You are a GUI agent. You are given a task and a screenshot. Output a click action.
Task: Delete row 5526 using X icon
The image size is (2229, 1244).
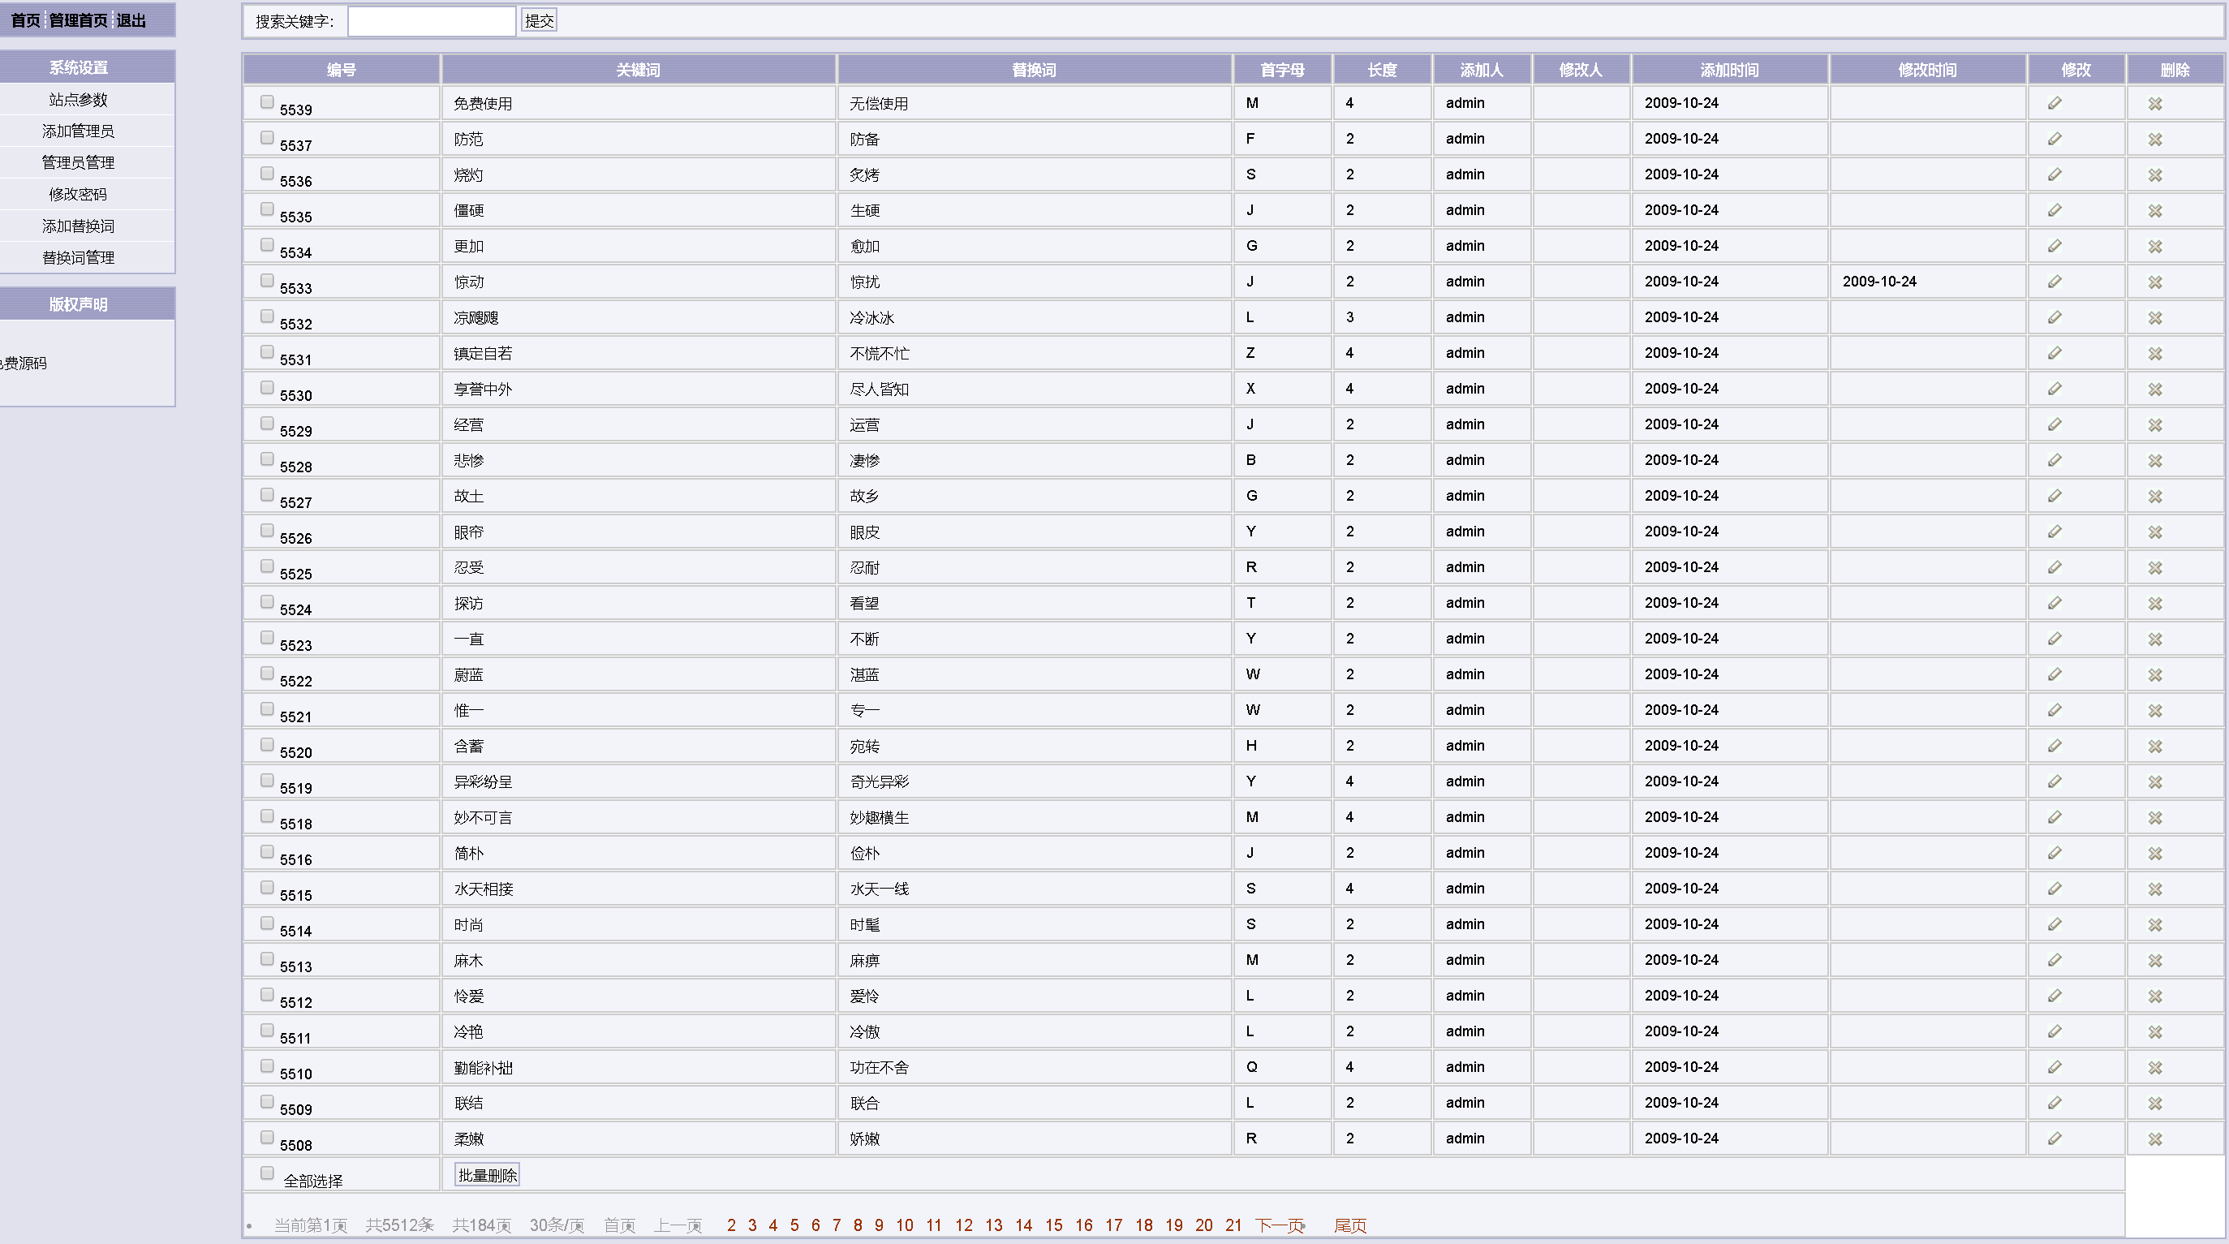tap(2154, 532)
